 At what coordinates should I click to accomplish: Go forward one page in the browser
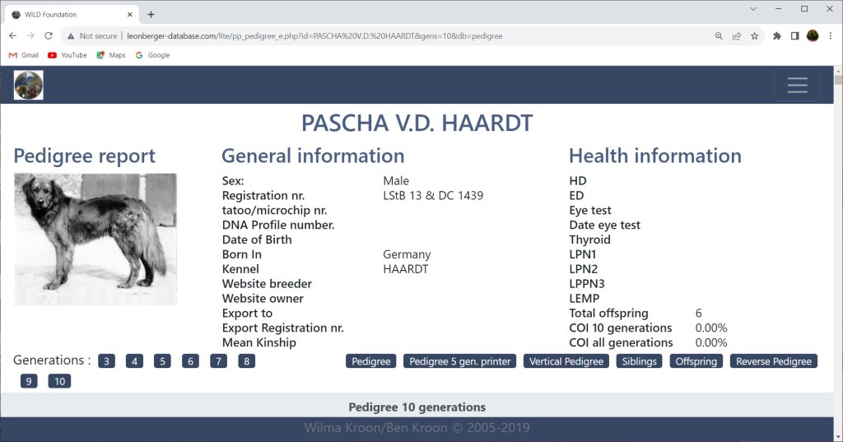pyautogui.click(x=30, y=36)
